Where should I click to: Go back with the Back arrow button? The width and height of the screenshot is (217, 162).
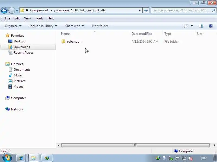coord(4,10)
